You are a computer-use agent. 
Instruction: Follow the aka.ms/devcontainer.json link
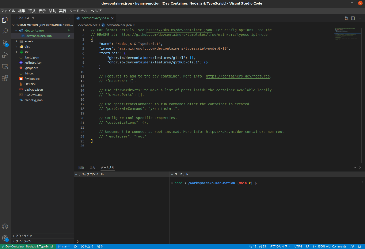coord(179,30)
